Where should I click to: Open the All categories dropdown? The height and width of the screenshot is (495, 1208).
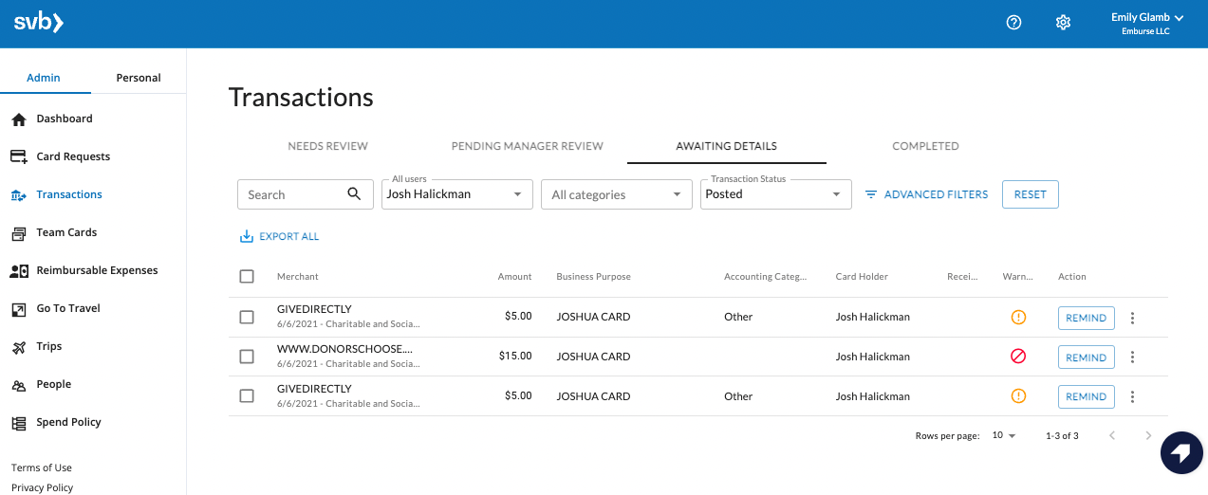[616, 194]
